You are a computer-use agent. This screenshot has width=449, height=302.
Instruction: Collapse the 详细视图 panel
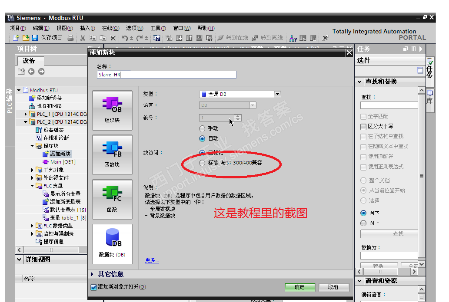19,259
